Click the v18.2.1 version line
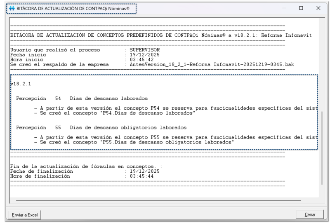The width and height of the screenshot is (330, 223). pos(21,84)
